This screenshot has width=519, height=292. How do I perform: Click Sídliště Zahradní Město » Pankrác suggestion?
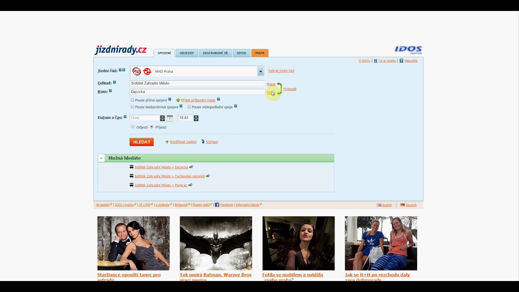point(161,185)
